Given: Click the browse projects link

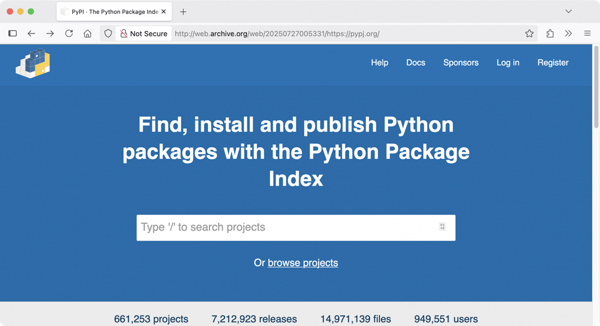Looking at the screenshot, I should pyautogui.click(x=303, y=263).
